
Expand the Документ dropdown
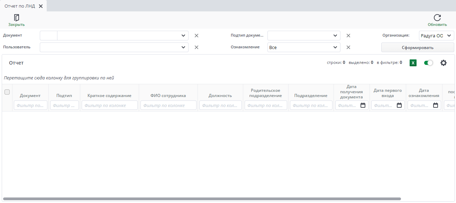pyautogui.click(x=183, y=36)
